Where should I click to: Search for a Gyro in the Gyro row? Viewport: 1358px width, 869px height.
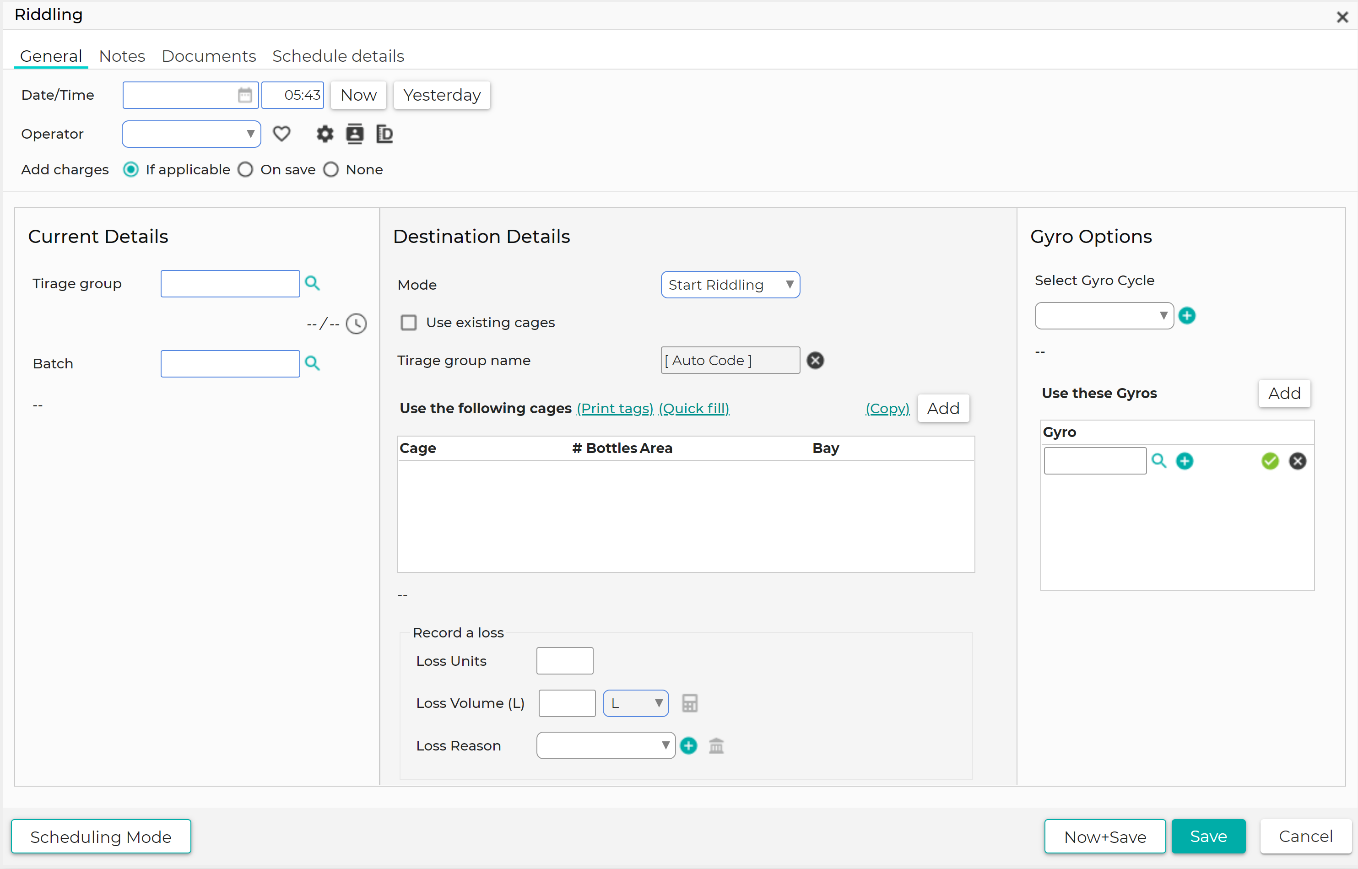pyautogui.click(x=1159, y=461)
